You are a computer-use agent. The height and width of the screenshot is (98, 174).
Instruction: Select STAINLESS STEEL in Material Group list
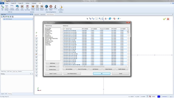tap(49, 41)
